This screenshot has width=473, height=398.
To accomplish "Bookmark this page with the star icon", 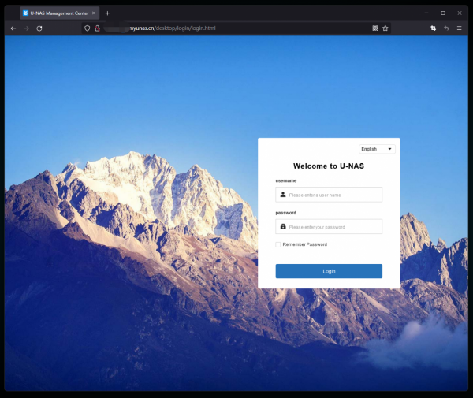I will [385, 28].
